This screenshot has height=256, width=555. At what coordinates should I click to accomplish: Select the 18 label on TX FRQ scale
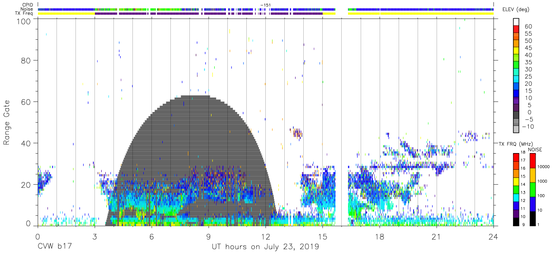(523, 152)
